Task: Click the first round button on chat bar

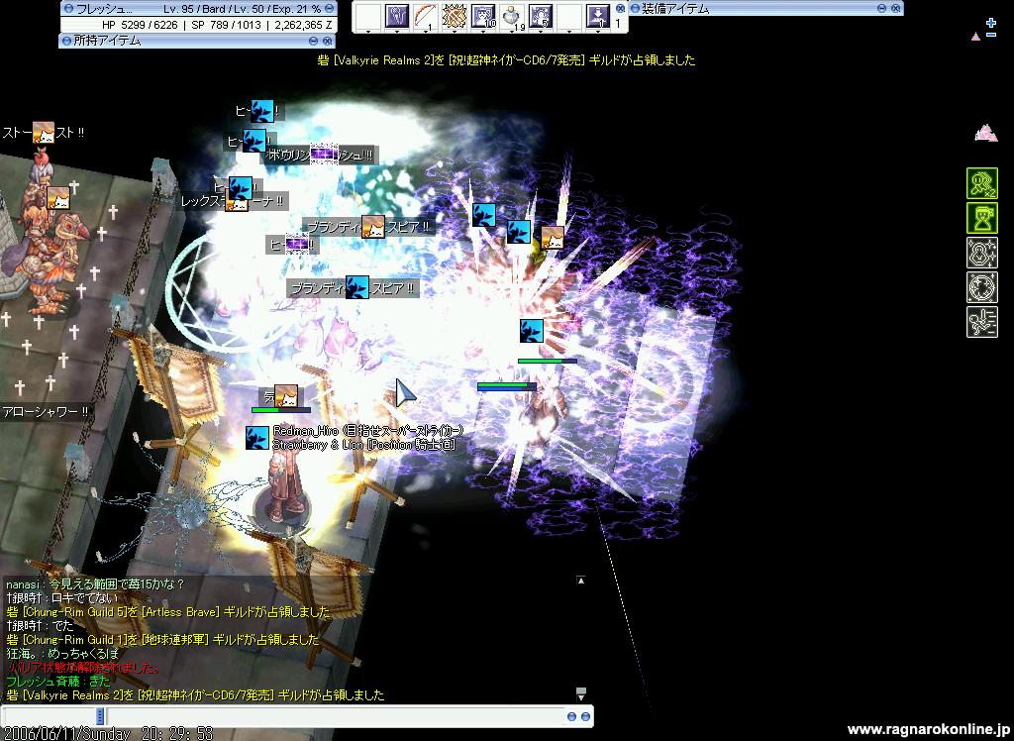Action: coord(571,716)
